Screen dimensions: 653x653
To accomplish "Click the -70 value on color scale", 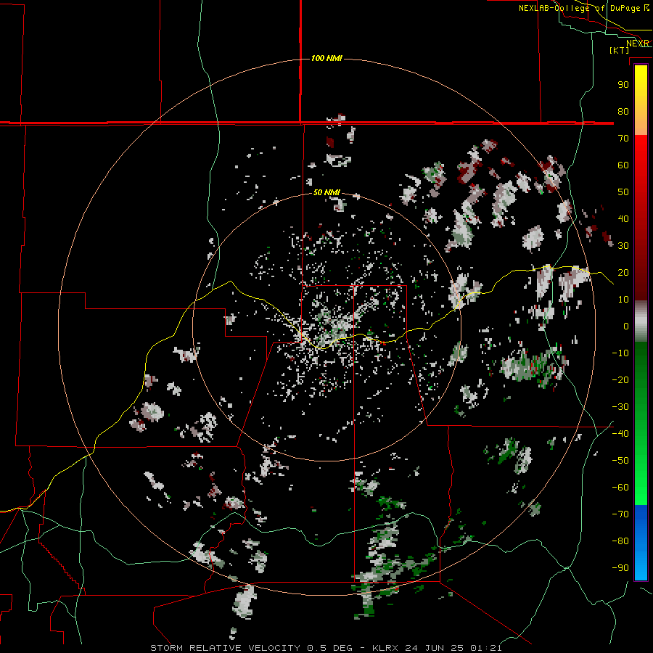I will click(620, 514).
